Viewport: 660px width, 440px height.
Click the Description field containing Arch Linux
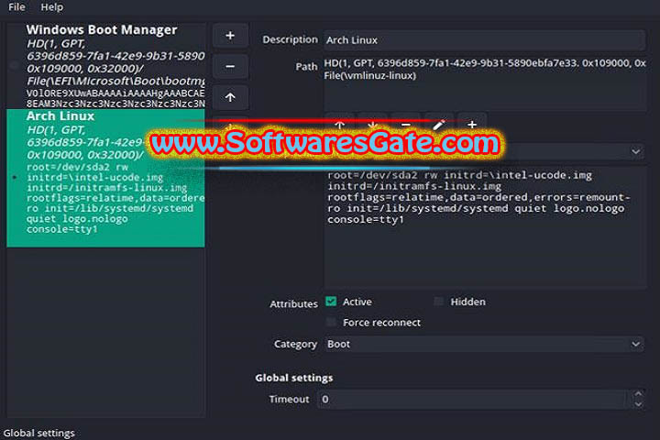(x=484, y=40)
